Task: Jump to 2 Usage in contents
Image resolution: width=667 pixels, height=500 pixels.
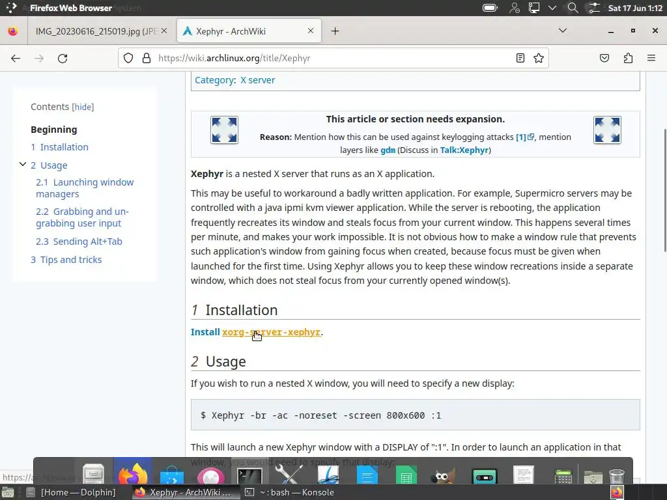Action: [49, 165]
